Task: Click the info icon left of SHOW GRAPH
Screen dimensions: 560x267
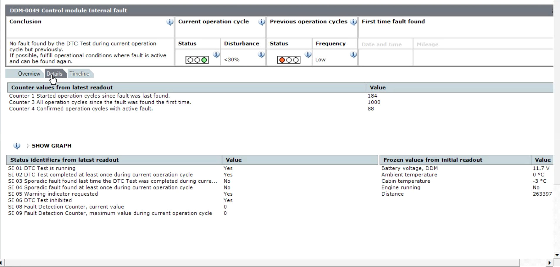Action: click(17, 146)
